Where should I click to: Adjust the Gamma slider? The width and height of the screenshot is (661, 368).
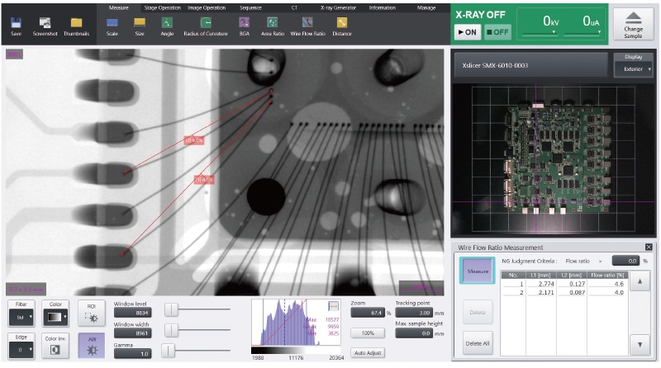click(168, 351)
